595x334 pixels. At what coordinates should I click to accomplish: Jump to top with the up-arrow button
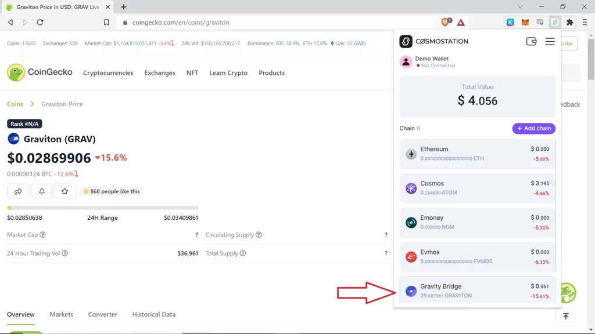tap(566, 316)
